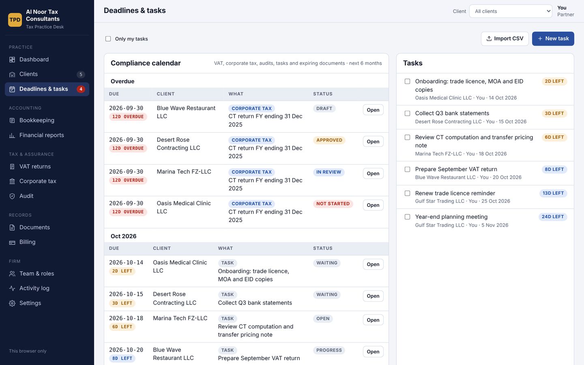The width and height of the screenshot is (584, 365).
Task: Select Activity log in the sidebar
Action: [x=47, y=288]
